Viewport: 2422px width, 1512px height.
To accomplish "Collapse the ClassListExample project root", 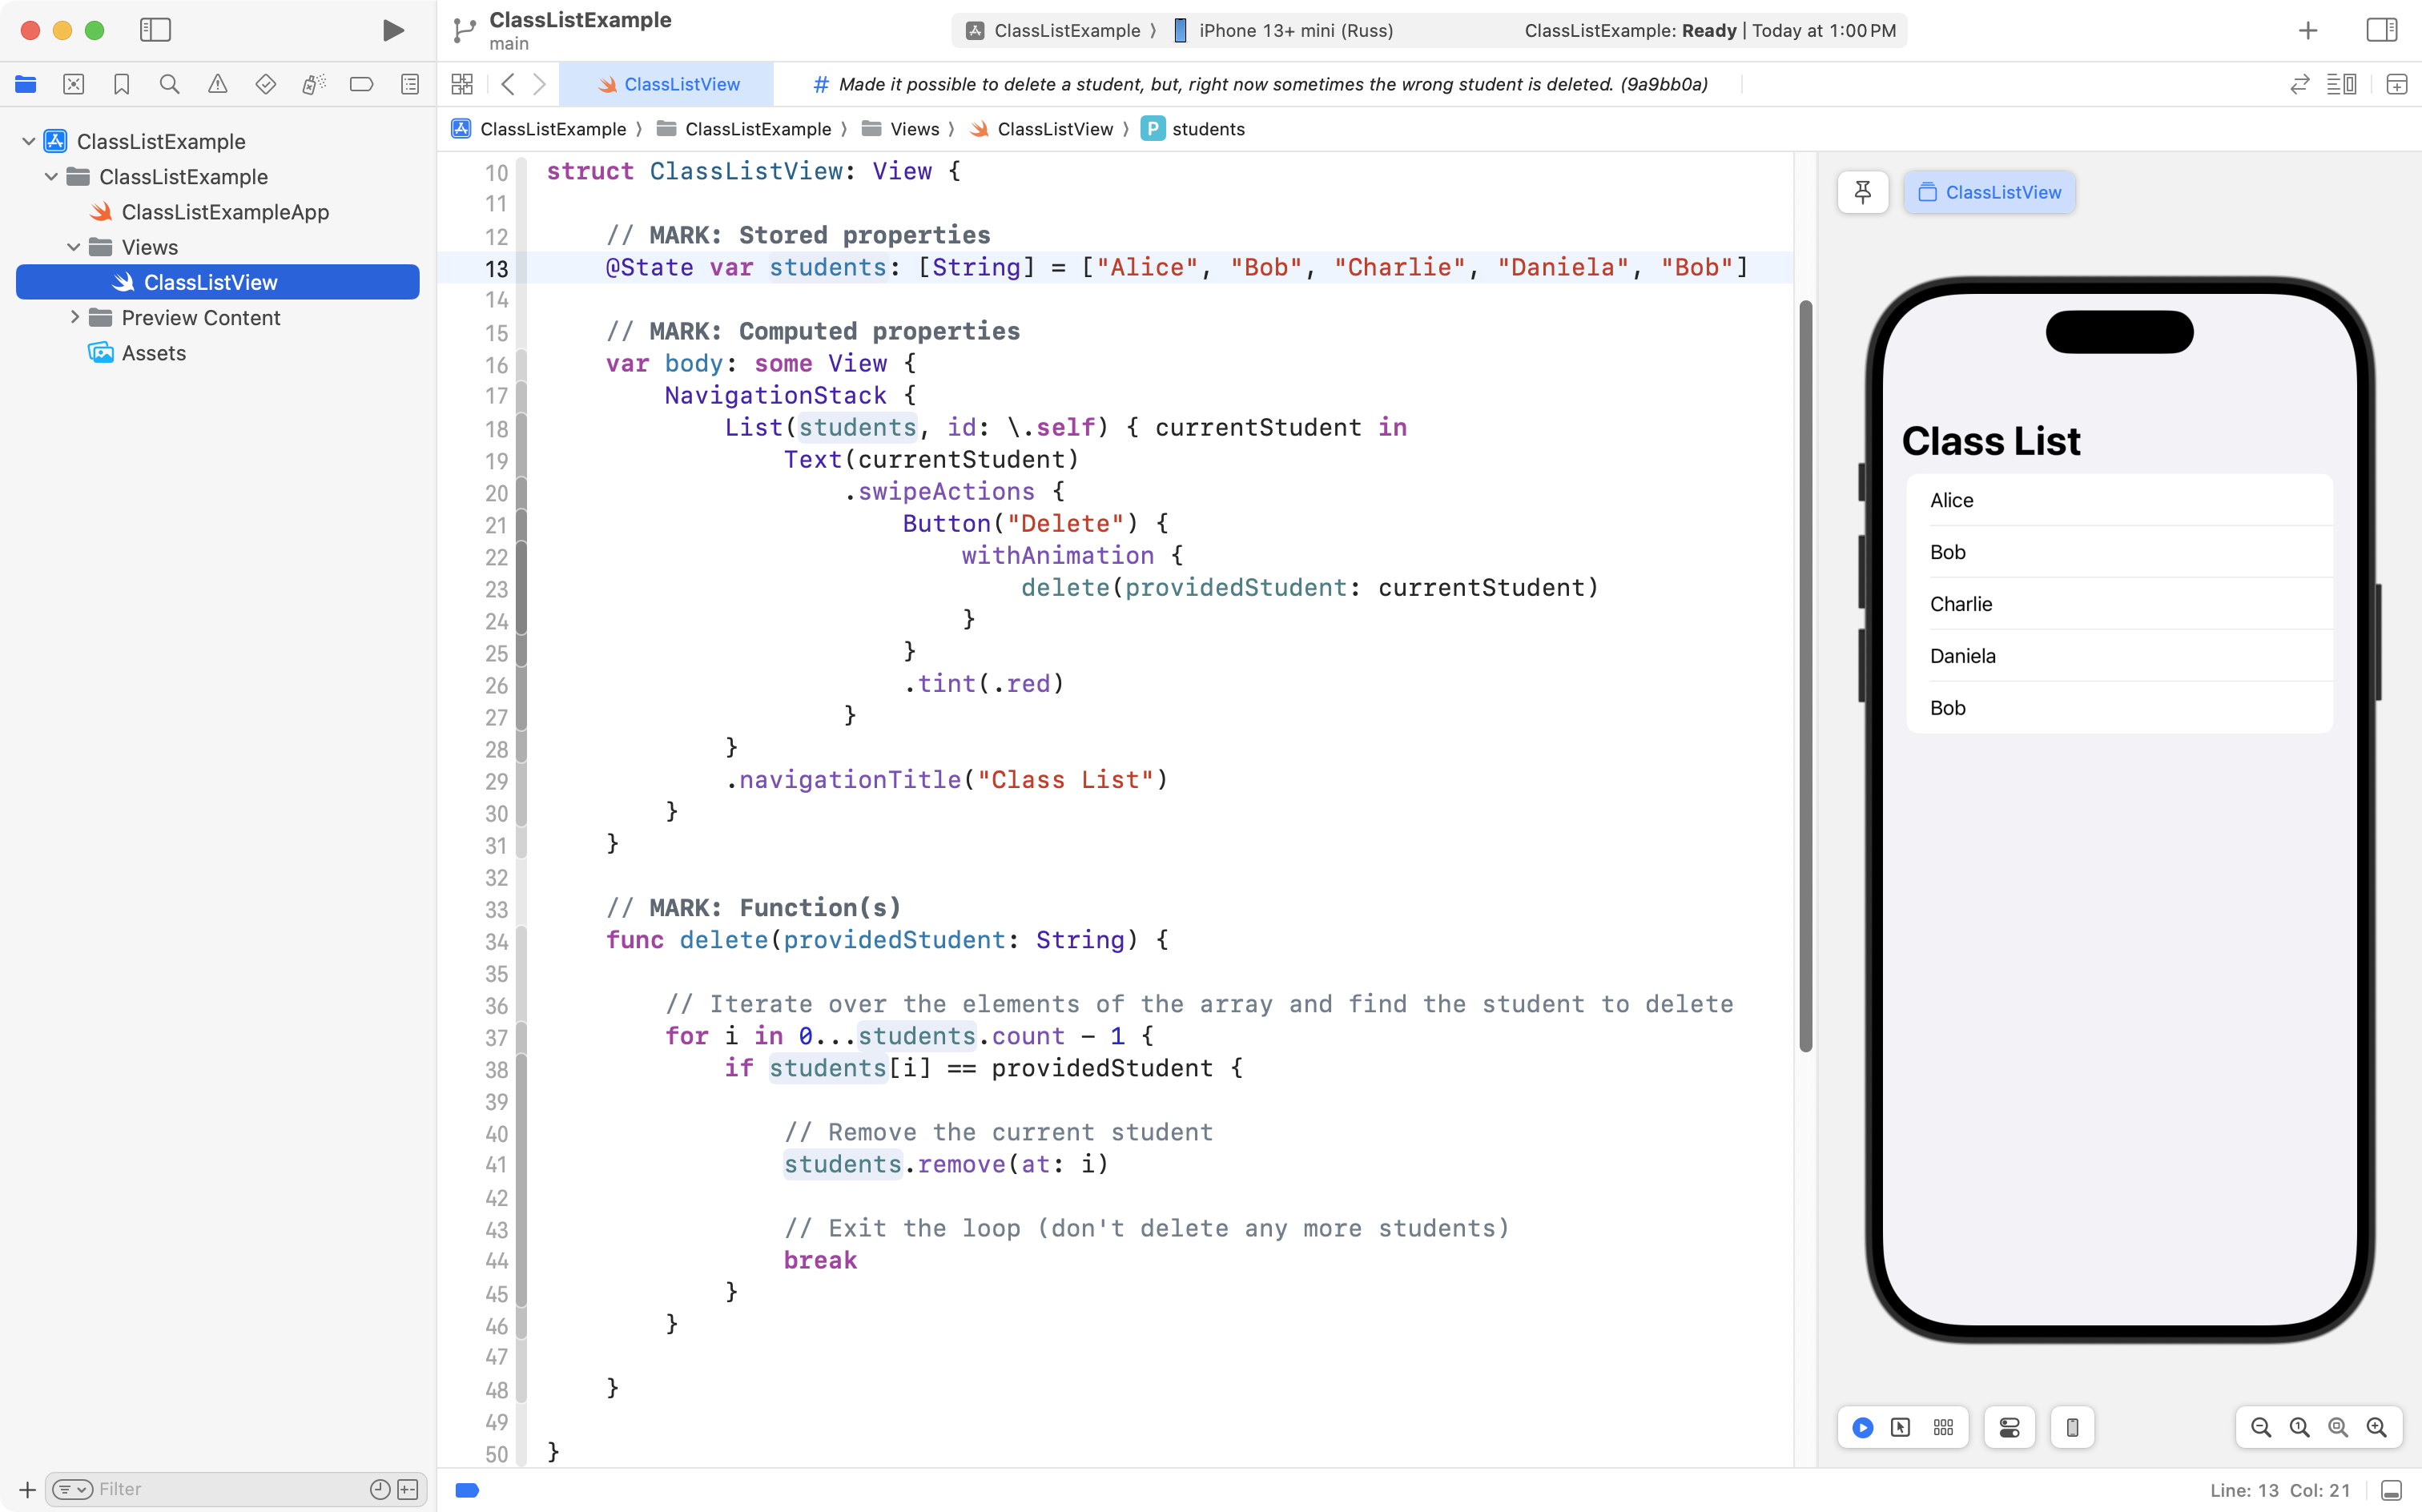I will (x=28, y=141).
